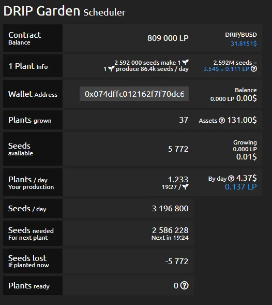The width and height of the screenshot is (272, 305).
Task: Click the help icon beside 0.111 LP
Action: point(254,69)
